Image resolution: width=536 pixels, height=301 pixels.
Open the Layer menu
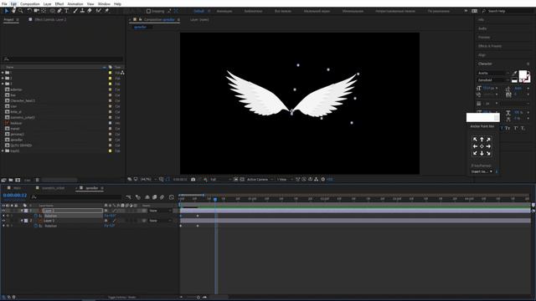click(x=47, y=3)
